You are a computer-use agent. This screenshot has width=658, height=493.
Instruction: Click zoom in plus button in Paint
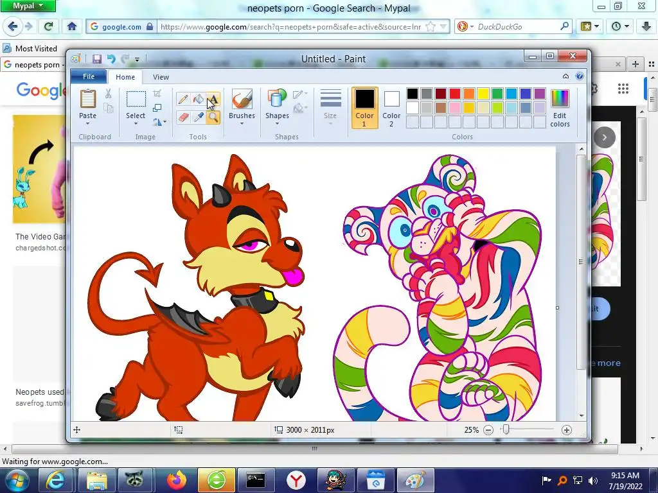coord(567,430)
